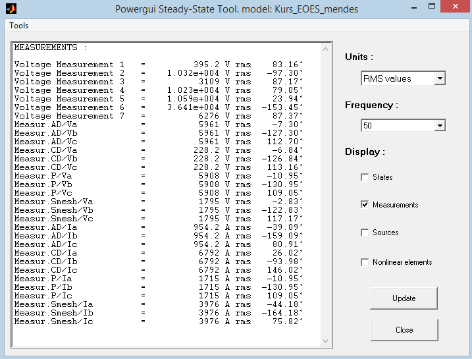This screenshot has width=472, height=359.
Task: Click the Update button
Action: pos(404,298)
